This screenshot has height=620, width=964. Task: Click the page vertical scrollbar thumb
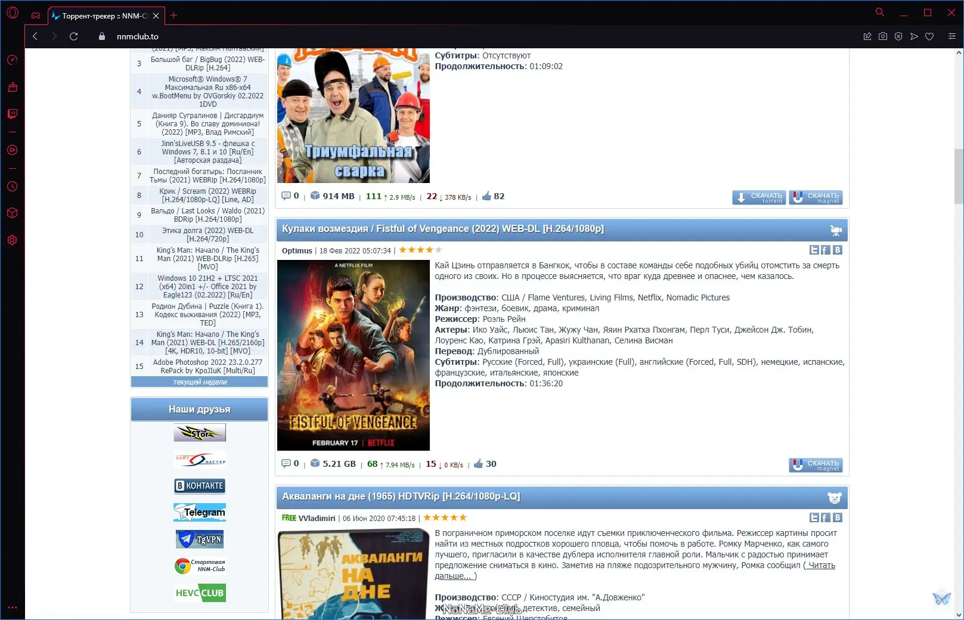[959, 176]
